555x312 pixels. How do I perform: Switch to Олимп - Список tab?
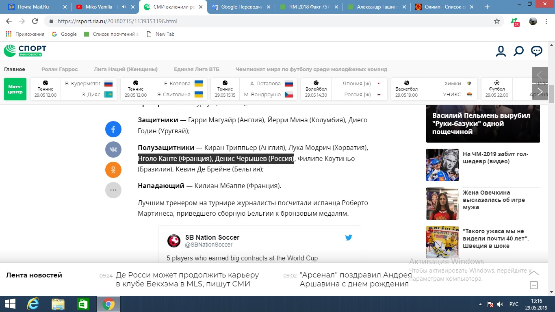(444, 7)
